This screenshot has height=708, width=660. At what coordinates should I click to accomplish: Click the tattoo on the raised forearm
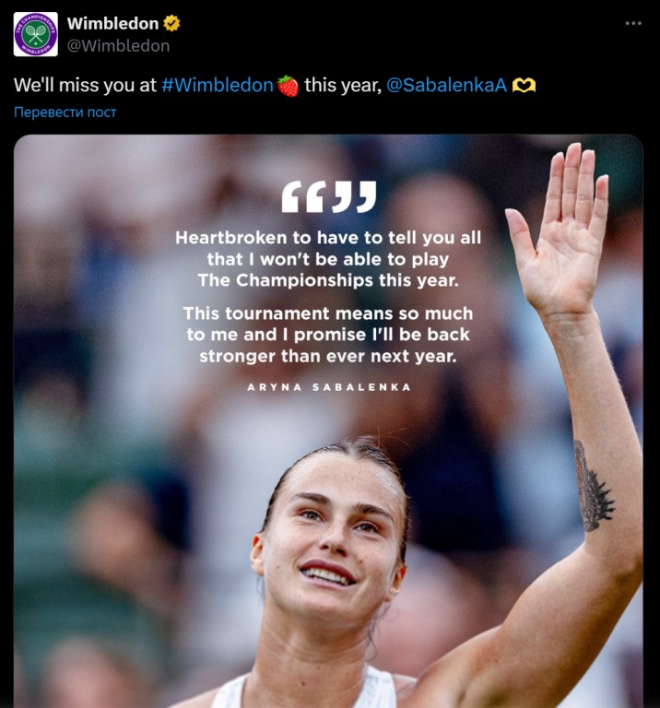click(592, 486)
